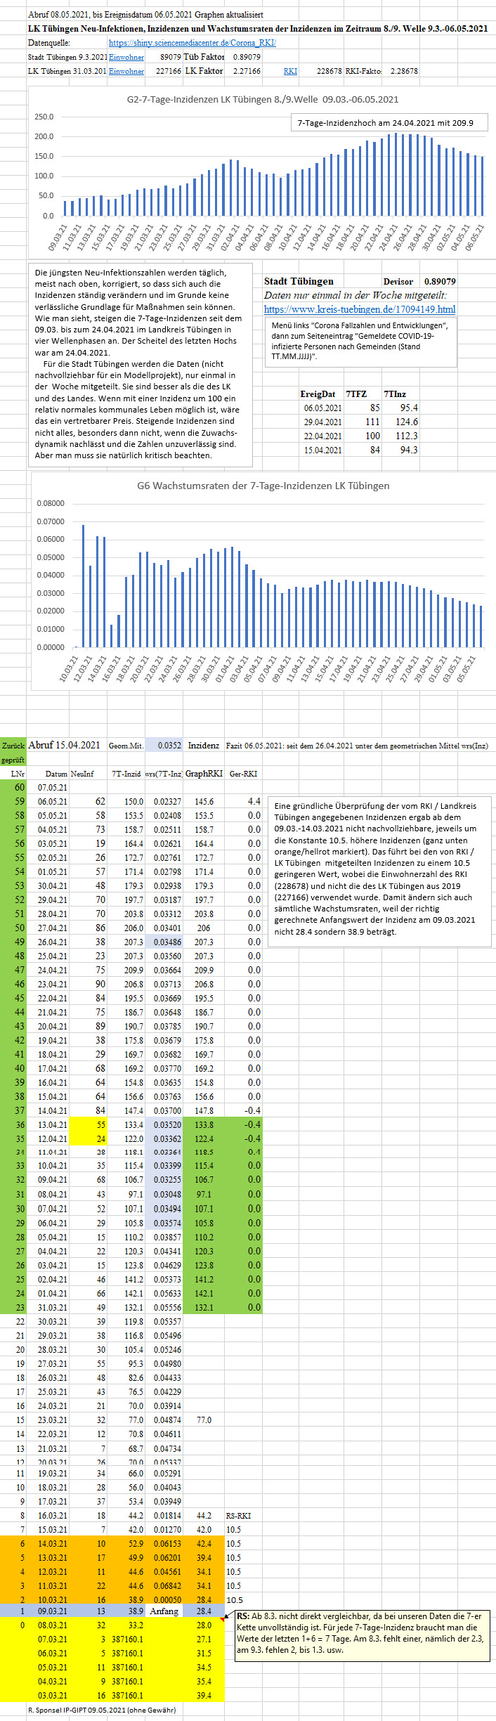The width and height of the screenshot is (496, 1721).
Task: Click the 7TInz table header
Action: tap(396, 395)
